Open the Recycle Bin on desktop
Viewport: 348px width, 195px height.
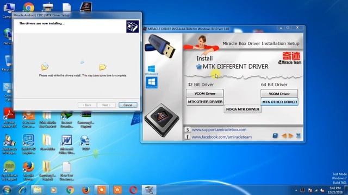8,63
